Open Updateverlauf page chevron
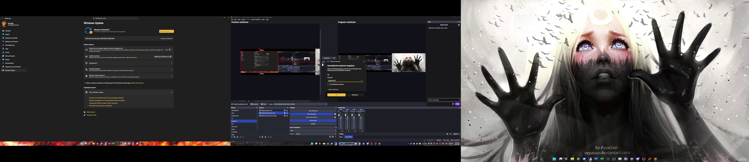 172,63
